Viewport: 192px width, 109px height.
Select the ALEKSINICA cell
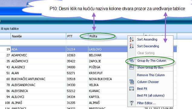(38, 91)
